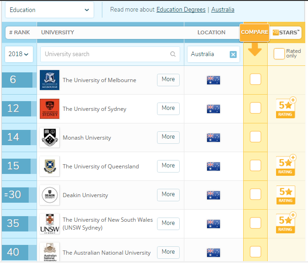Click the LOCATION column header
Screen dimensions: 308x263
pos(211,32)
